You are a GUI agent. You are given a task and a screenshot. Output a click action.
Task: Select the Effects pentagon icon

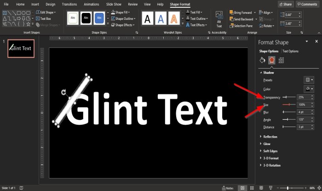(x=272, y=60)
